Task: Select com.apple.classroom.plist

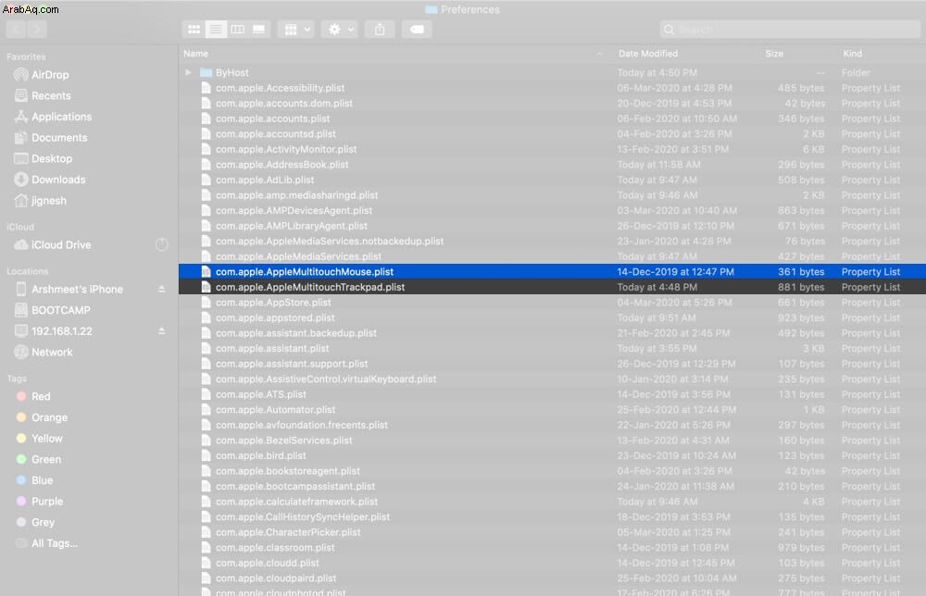Action: click(x=552, y=548)
